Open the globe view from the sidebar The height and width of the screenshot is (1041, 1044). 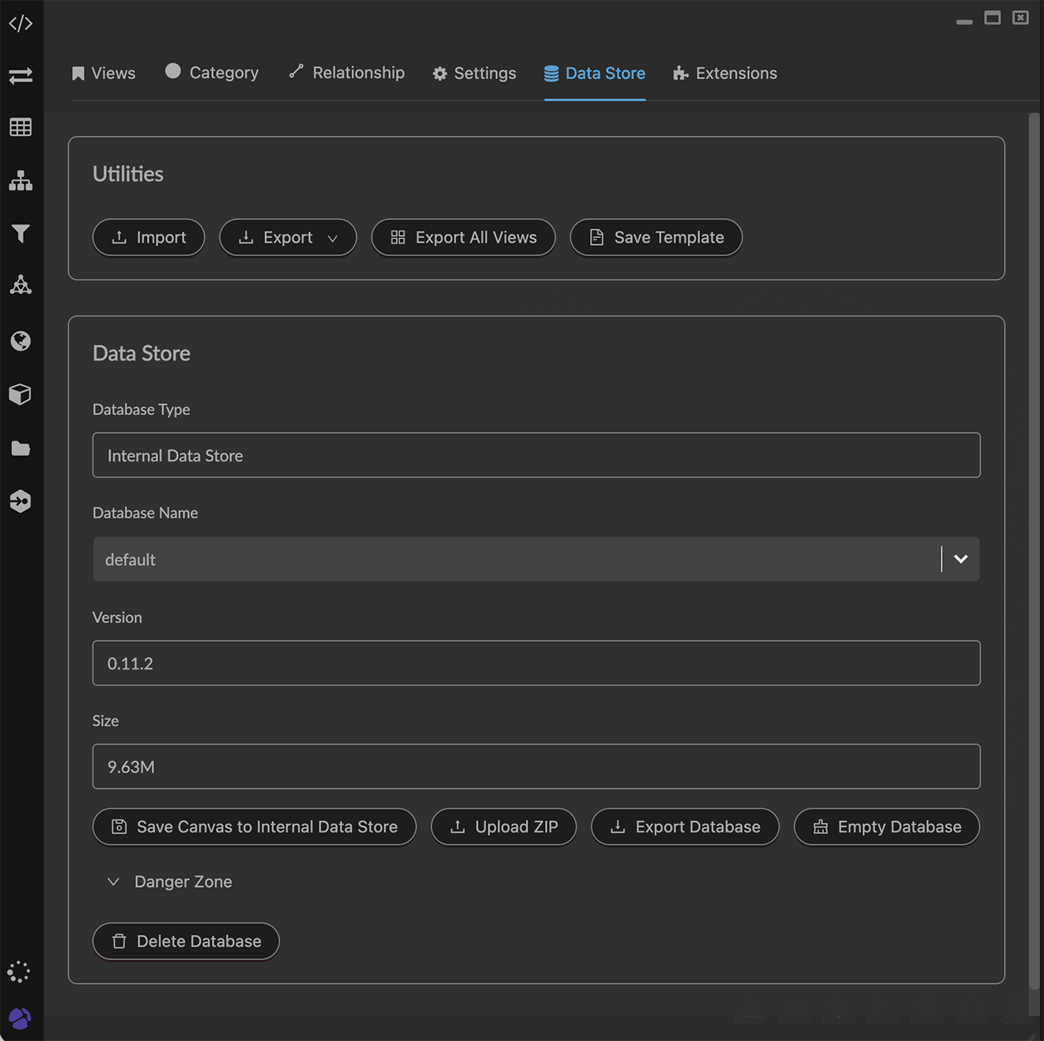pyautogui.click(x=21, y=341)
